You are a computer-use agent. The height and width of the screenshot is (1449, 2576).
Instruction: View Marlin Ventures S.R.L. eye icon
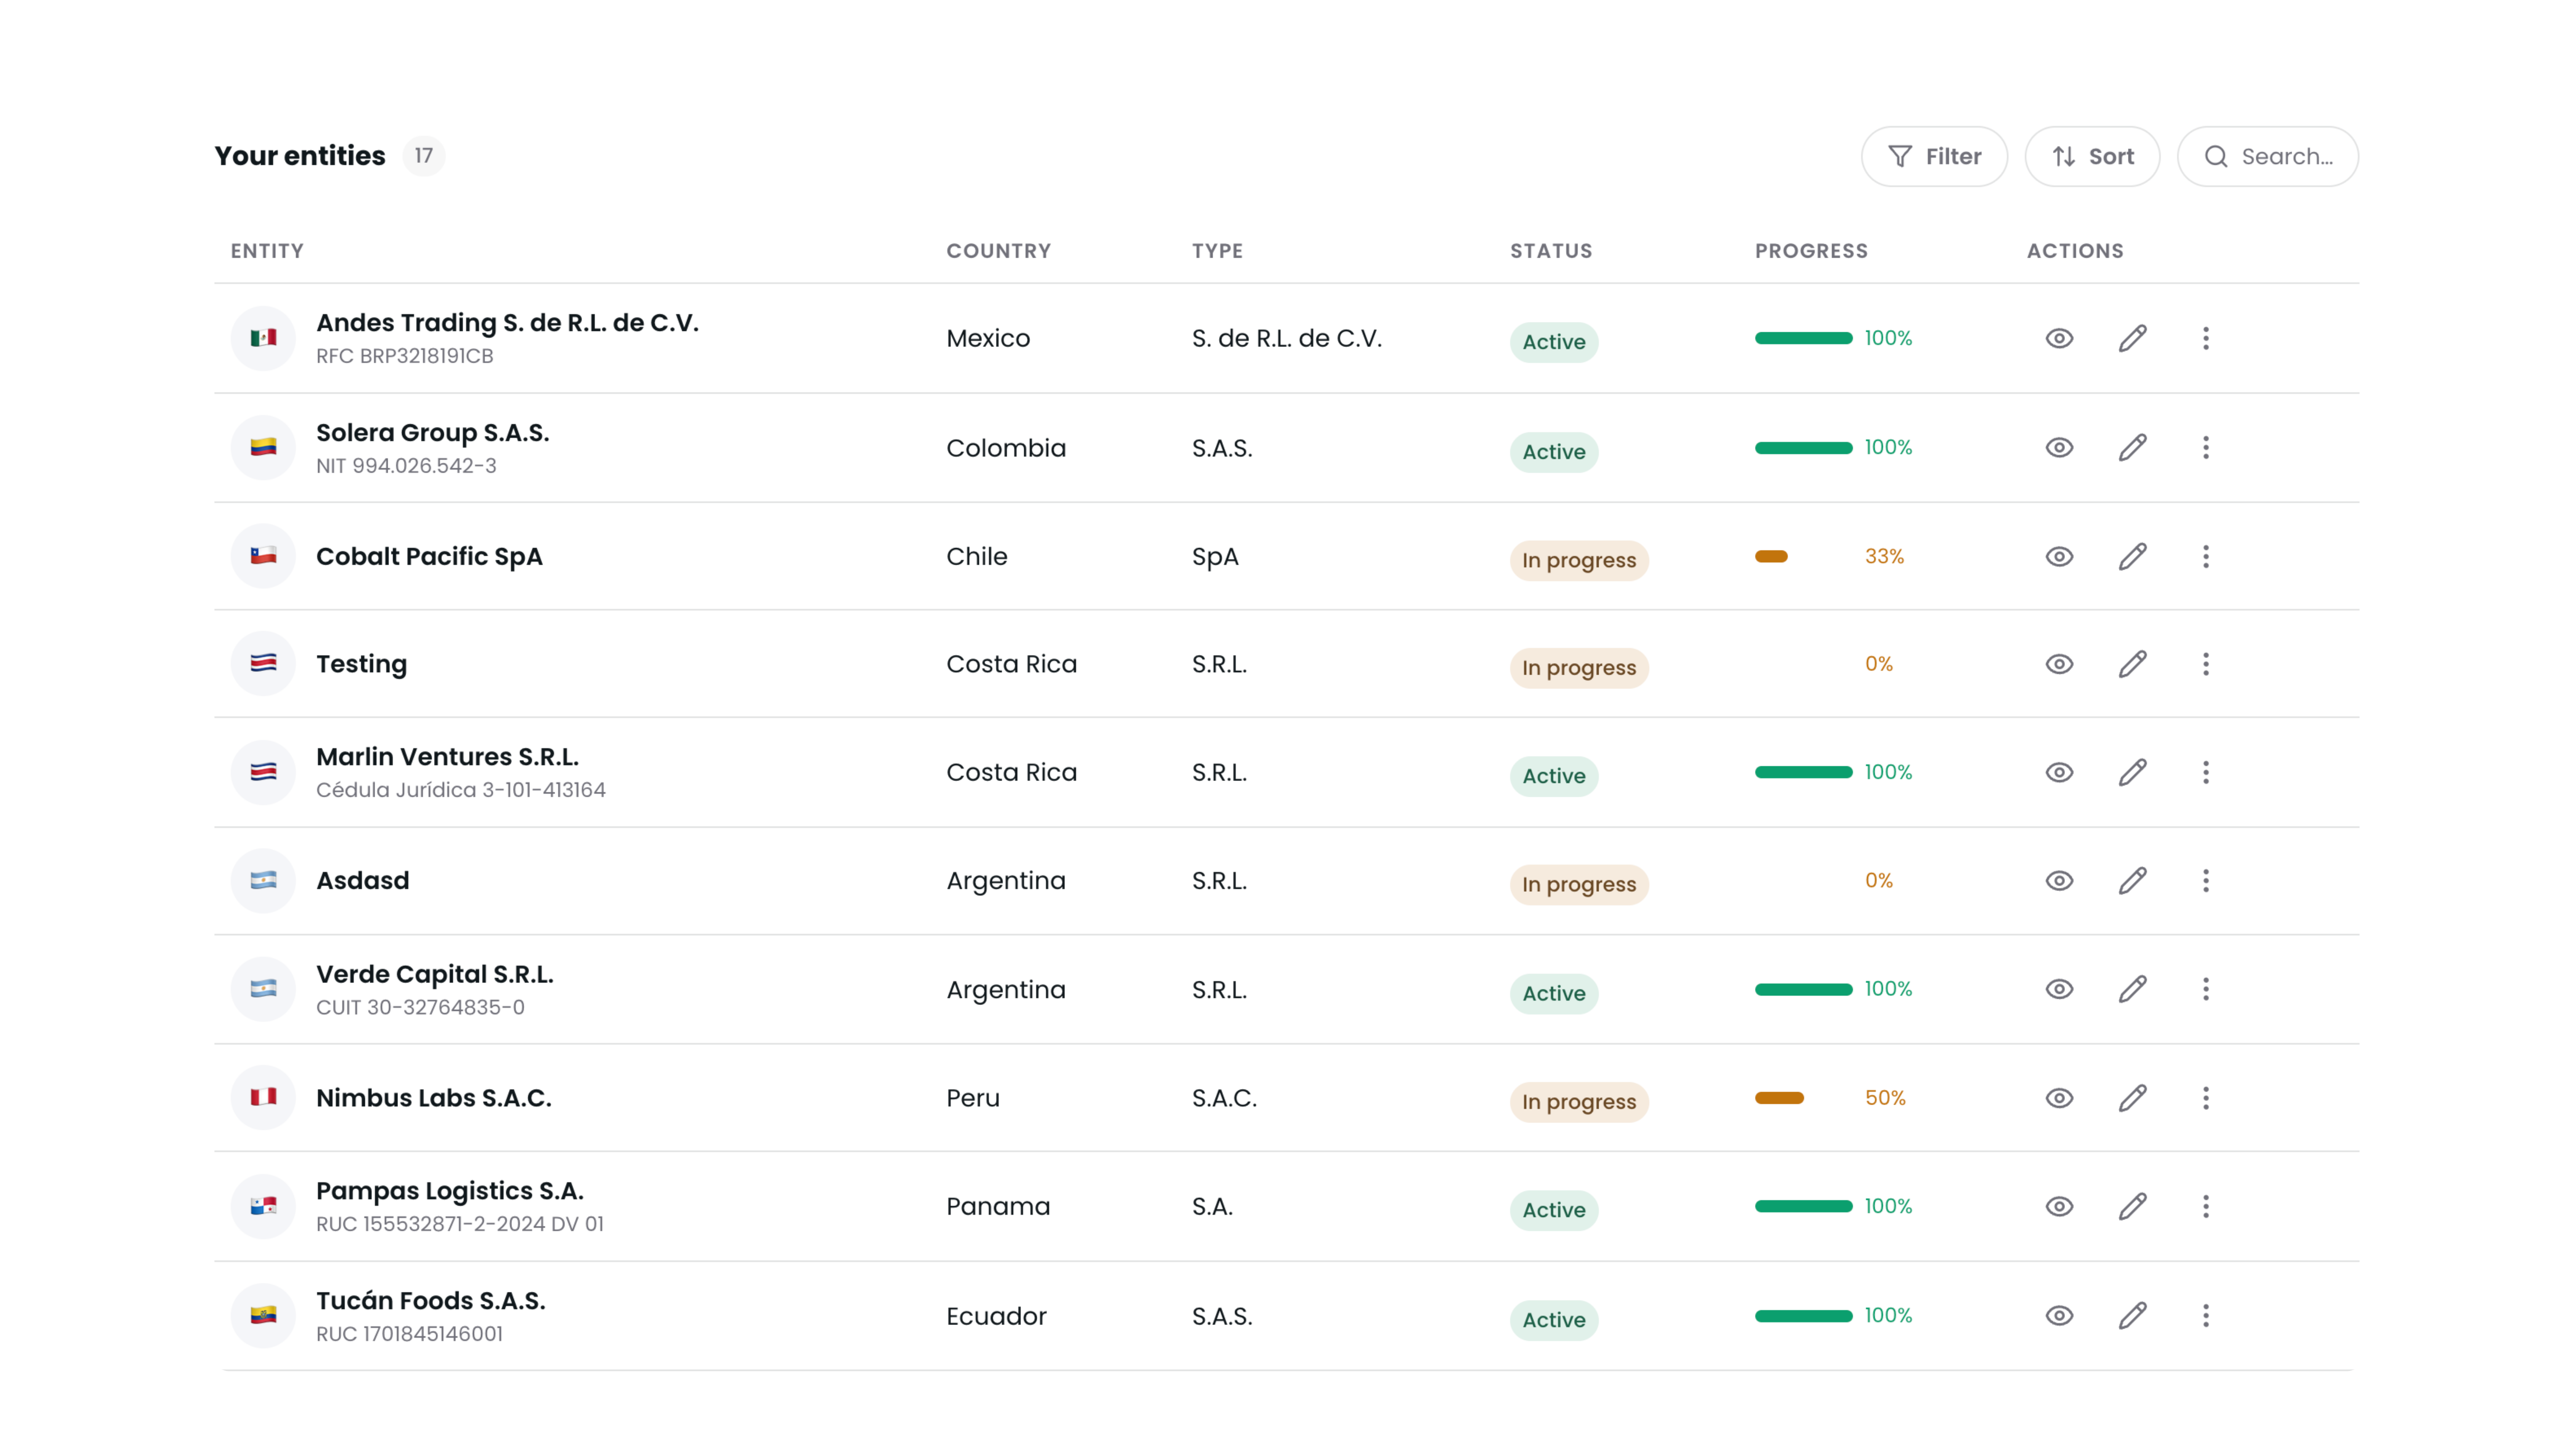pos(2059,772)
